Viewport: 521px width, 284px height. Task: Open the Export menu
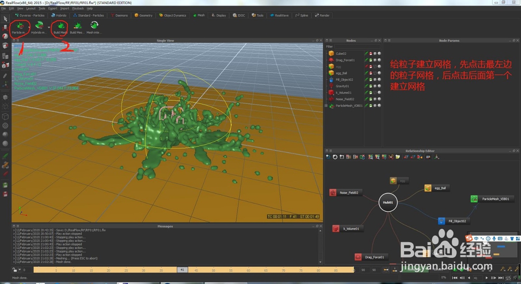pos(53,8)
